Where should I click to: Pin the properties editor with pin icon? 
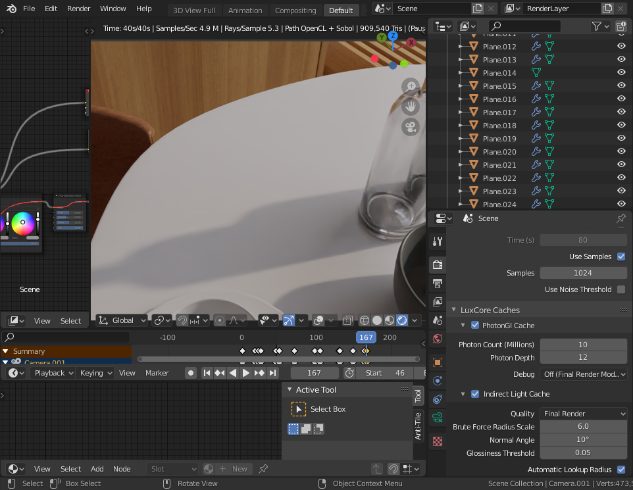tap(620, 218)
